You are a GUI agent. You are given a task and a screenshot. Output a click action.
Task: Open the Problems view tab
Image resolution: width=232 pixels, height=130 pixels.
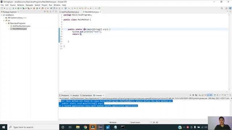[x=64, y=95]
